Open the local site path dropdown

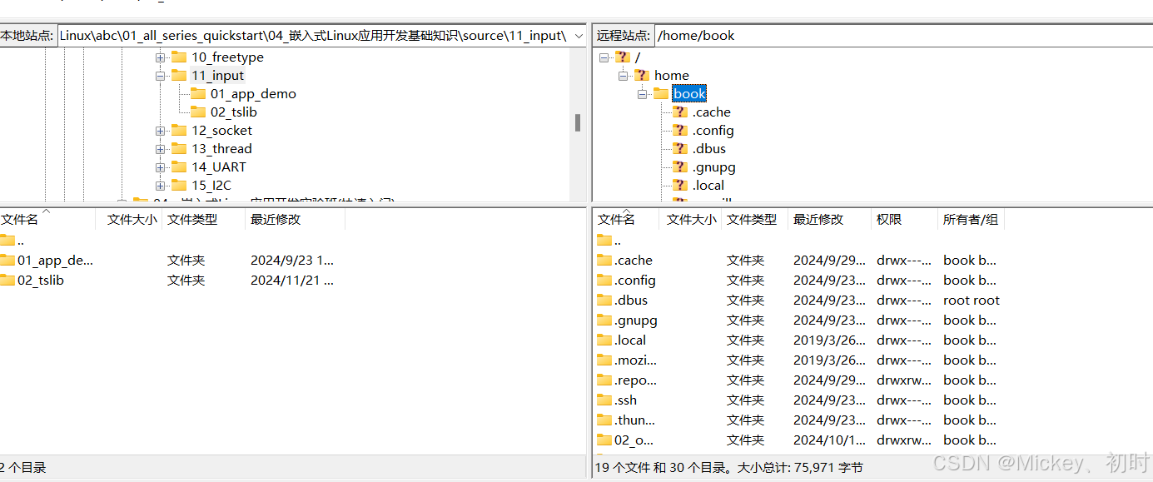[x=579, y=36]
